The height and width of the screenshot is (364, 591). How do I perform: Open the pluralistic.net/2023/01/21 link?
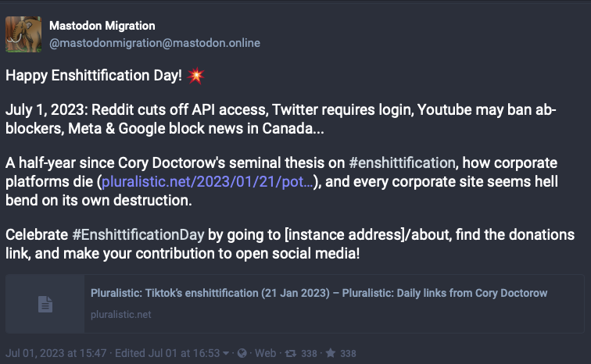click(208, 182)
